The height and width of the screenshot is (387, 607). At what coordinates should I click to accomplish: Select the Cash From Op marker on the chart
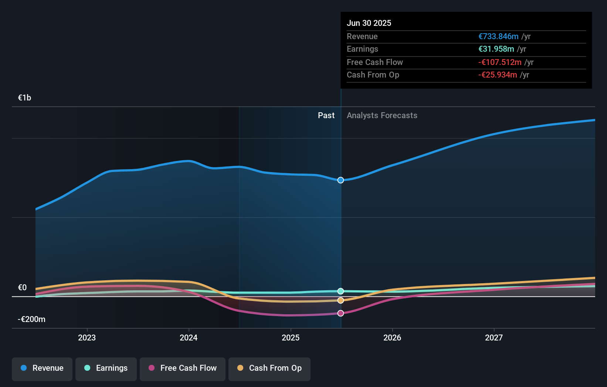pos(340,300)
